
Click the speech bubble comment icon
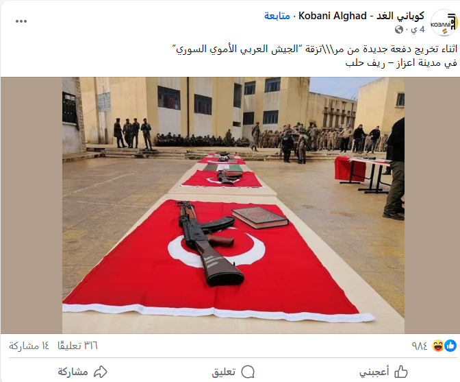248,372
